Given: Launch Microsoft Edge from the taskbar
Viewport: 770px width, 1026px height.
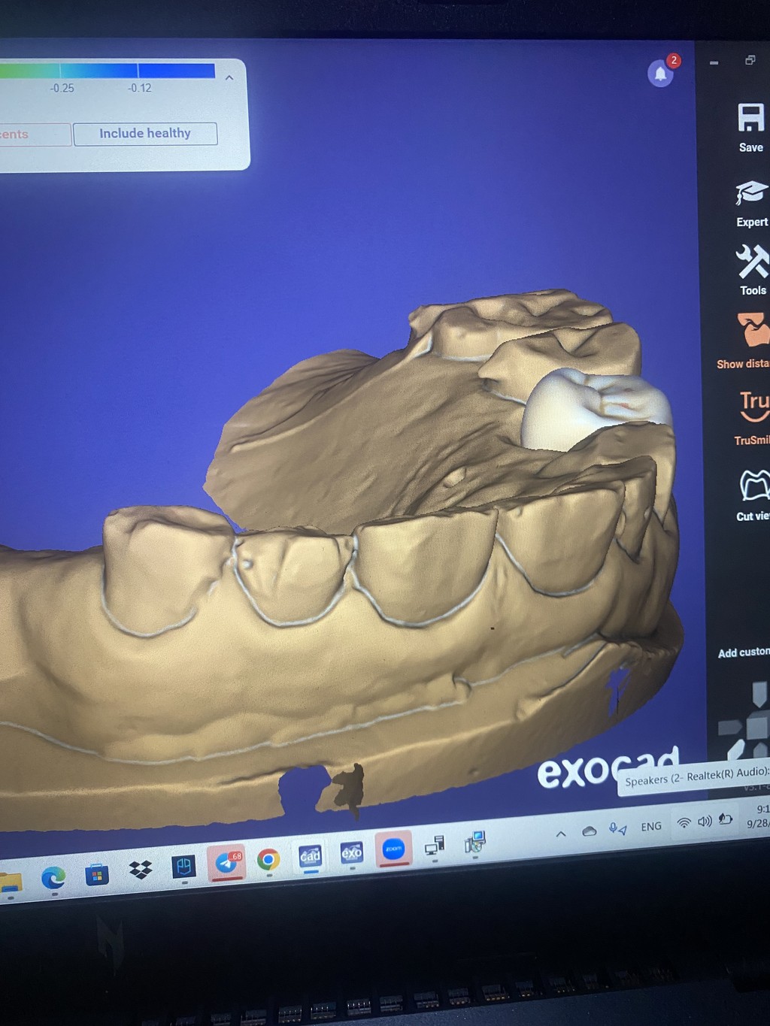Looking at the screenshot, I should click(53, 878).
